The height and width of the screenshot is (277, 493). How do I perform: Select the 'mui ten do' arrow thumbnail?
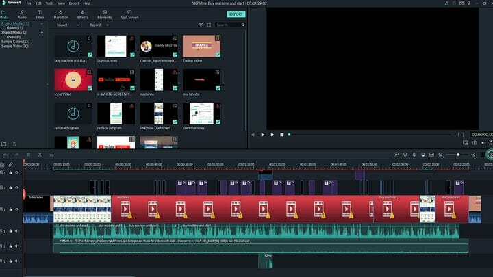click(201, 80)
